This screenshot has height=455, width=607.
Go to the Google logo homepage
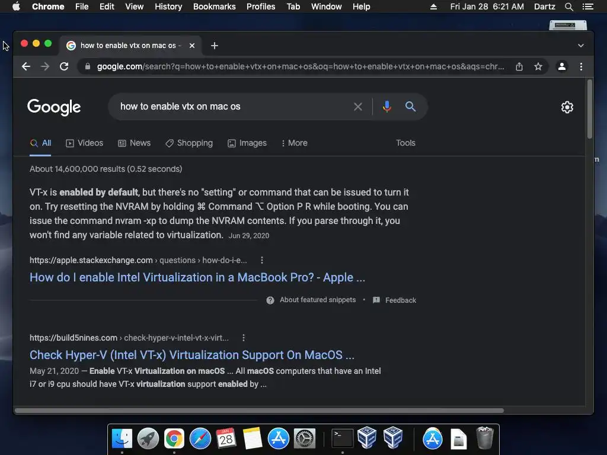coord(54,107)
